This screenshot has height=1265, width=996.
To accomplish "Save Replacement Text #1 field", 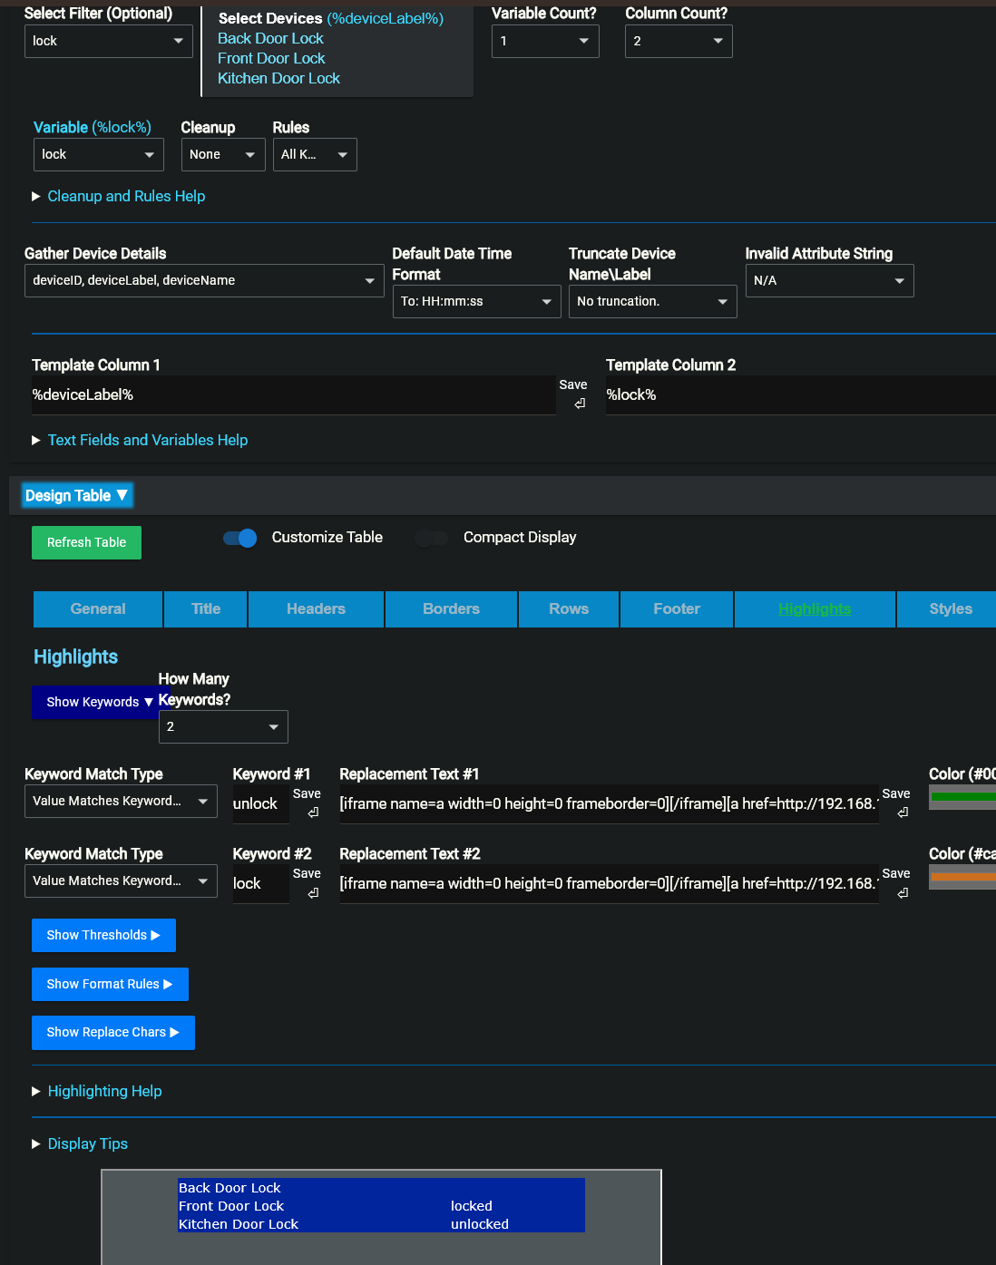I will coord(902,813).
